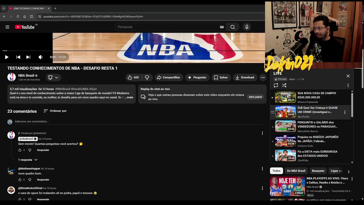The width and height of the screenshot is (364, 205).
Task: Open the @RimaNoAroOficial user handle
Action: click(x=30, y=188)
